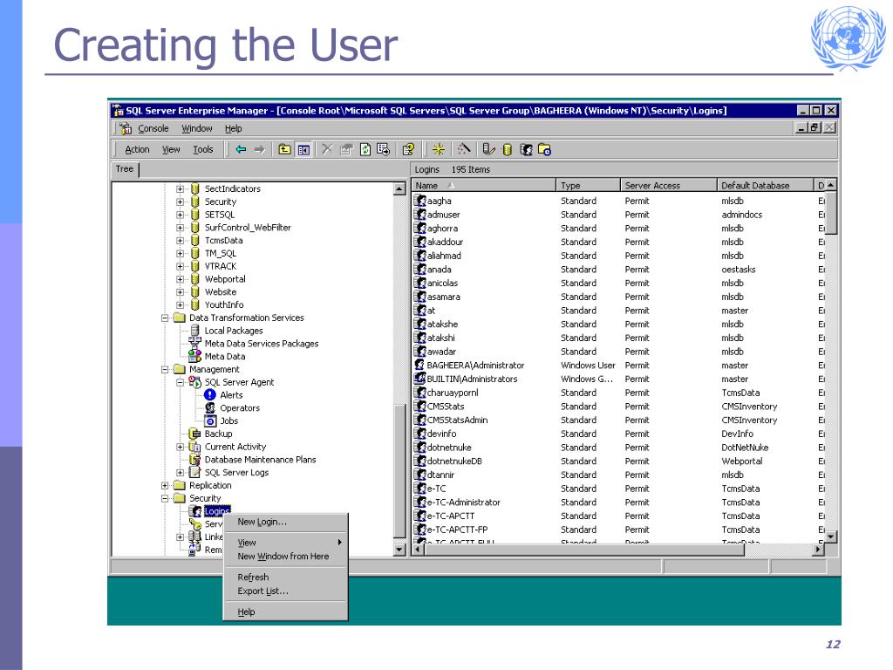This screenshot has width=893, height=670.
Task: Click the Alerts icon in the tree
Action: coord(210,395)
